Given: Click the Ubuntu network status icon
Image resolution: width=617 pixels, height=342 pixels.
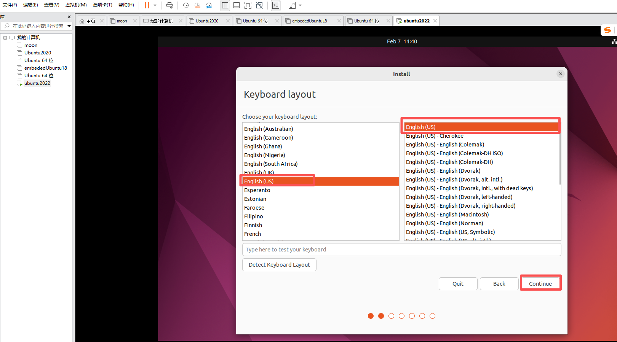Looking at the screenshot, I should click(x=614, y=41).
